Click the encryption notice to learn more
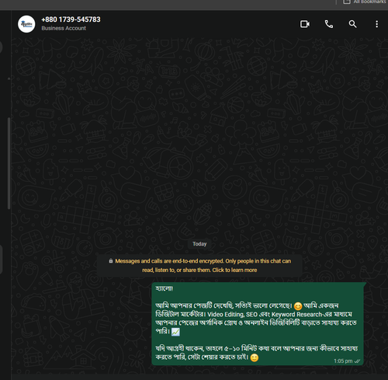Screen dimensions: 388x380 [199, 266]
